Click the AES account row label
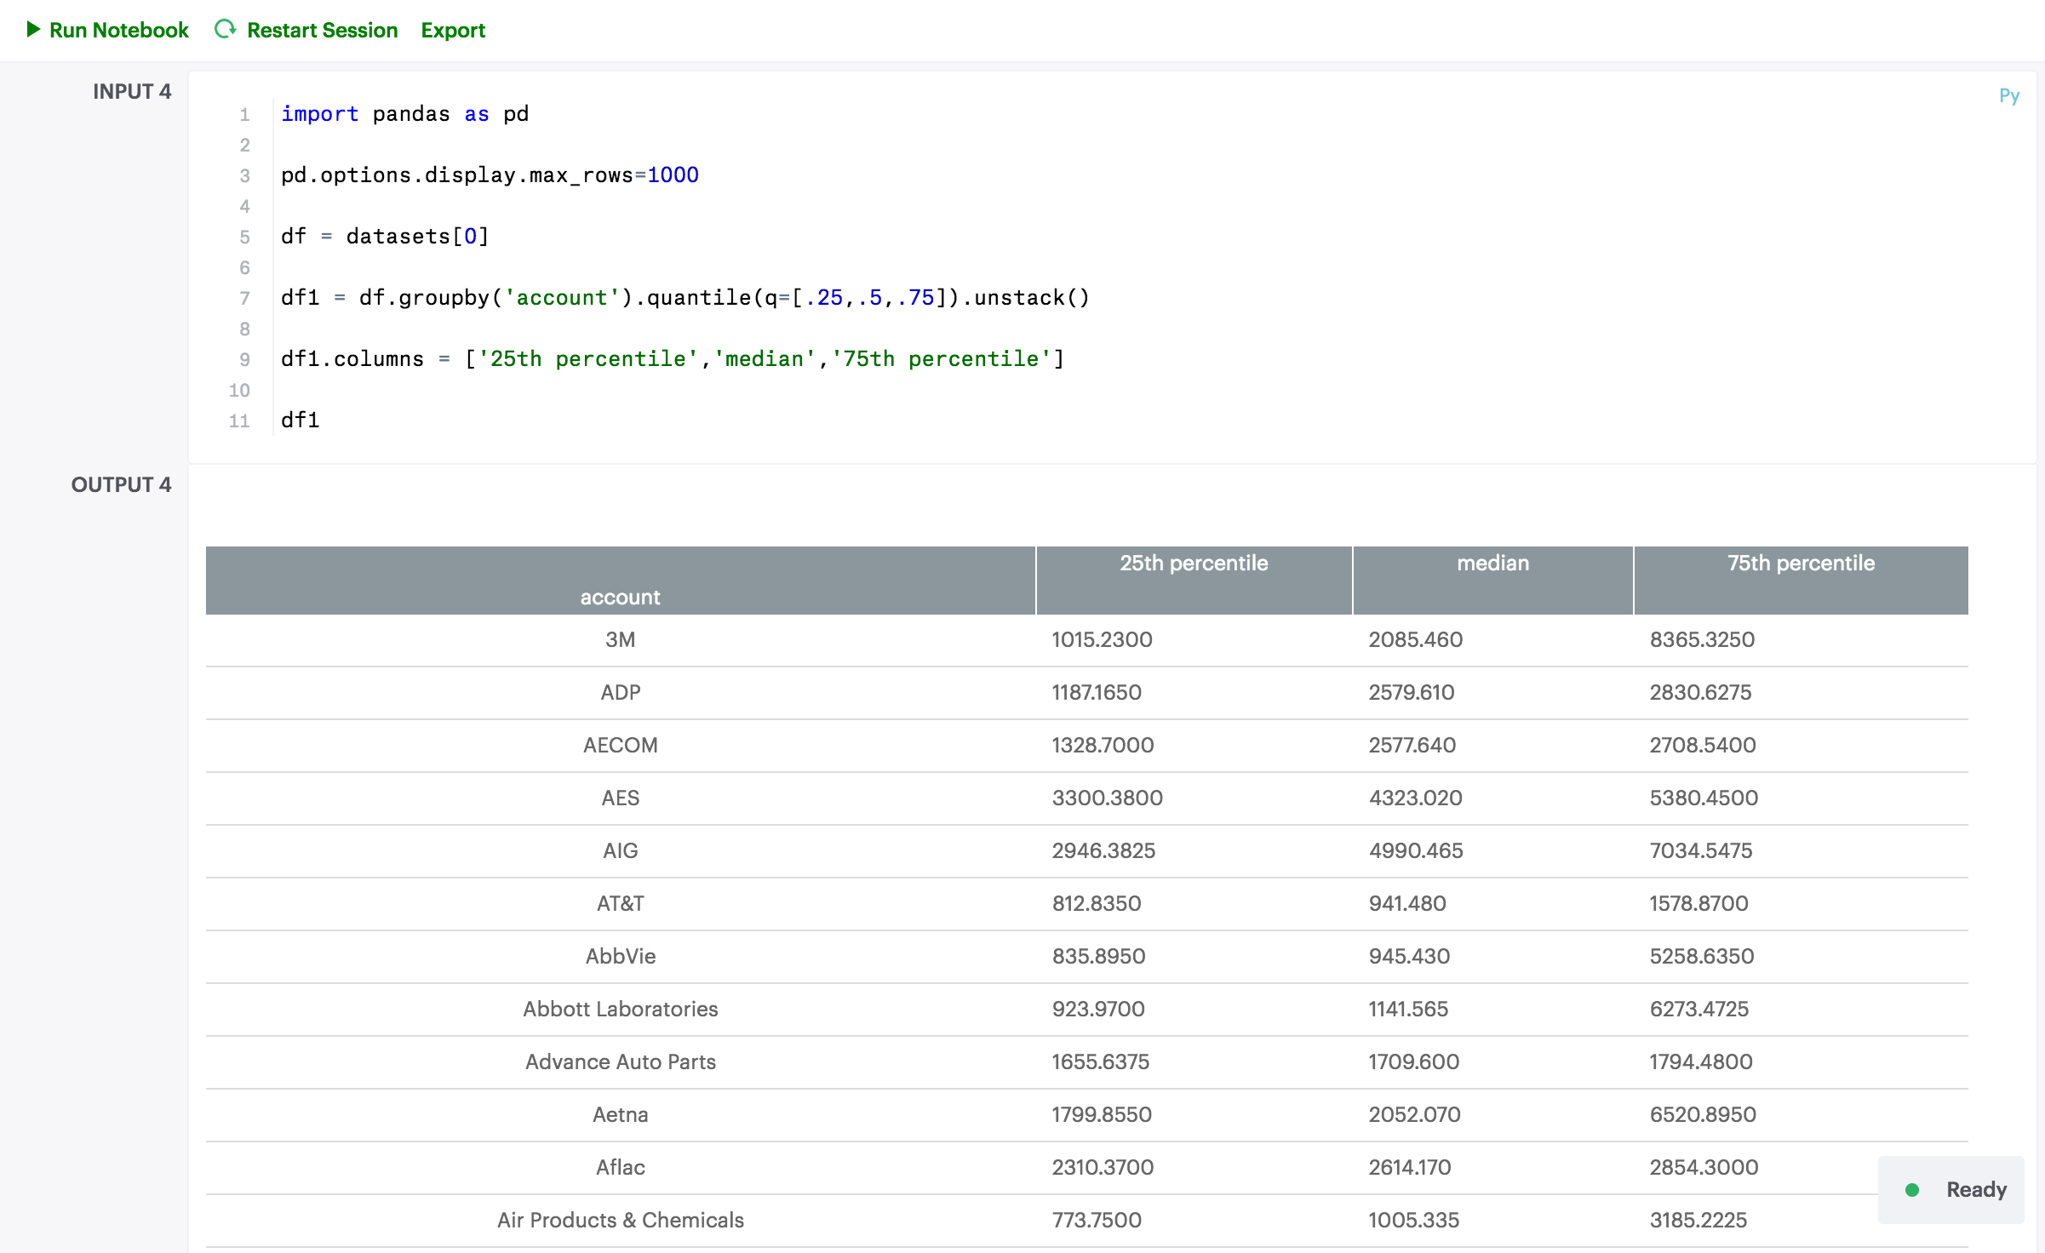2045x1253 pixels. click(x=620, y=798)
